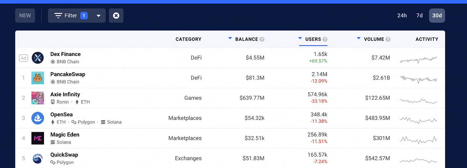Open the Magic Eden dapp link
The image size is (467, 168).
tap(65, 135)
